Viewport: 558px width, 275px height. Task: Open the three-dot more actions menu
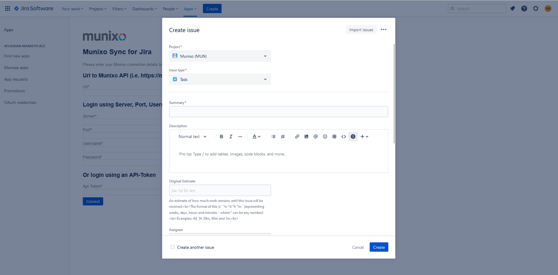pyautogui.click(x=383, y=30)
